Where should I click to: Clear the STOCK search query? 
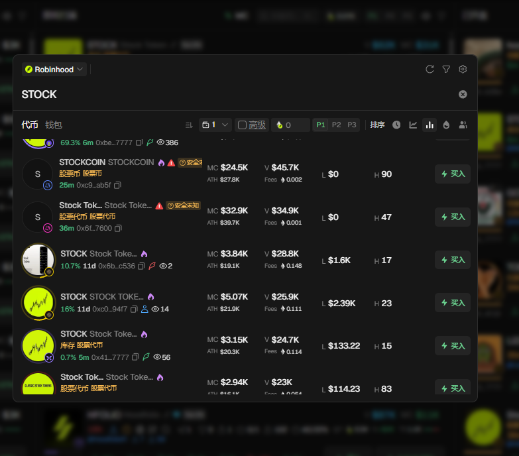click(x=463, y=94)
